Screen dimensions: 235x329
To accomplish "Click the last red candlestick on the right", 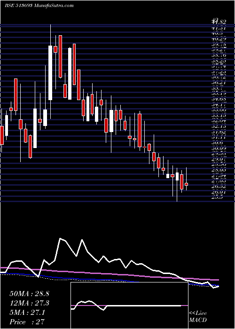I will pos(186,184).
